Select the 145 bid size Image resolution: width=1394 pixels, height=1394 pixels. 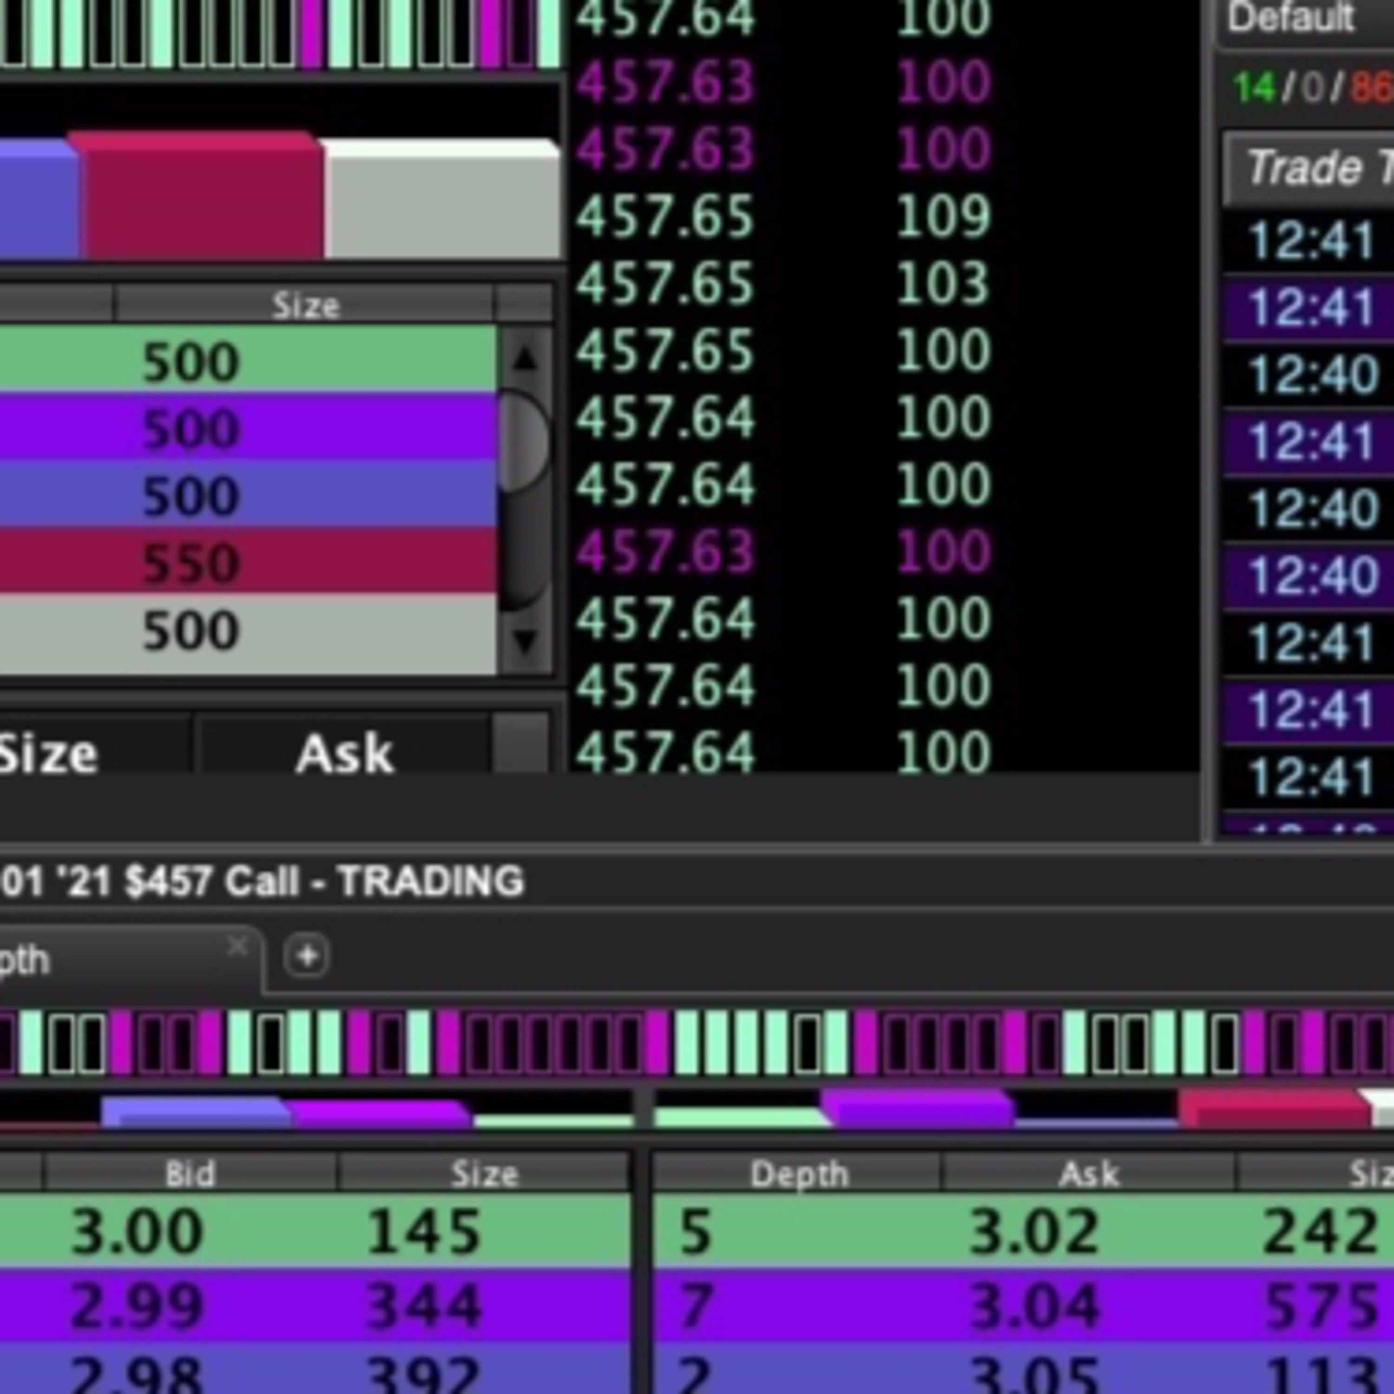click(423, 1232)
